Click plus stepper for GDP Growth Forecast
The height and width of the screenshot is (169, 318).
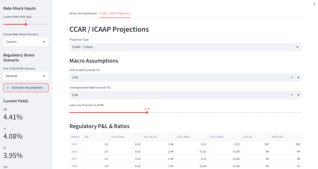(298, 77)
